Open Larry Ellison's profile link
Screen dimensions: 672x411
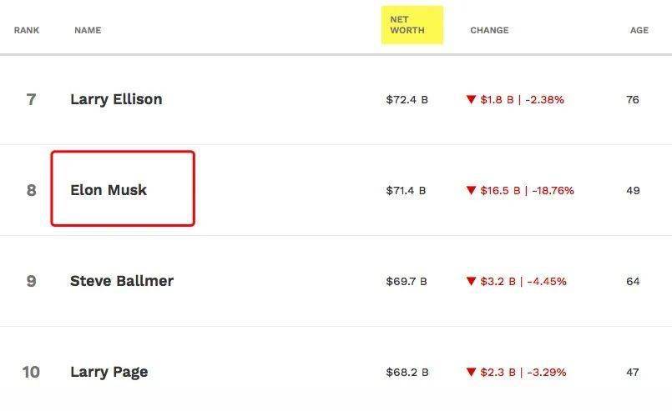coord(116,99)
